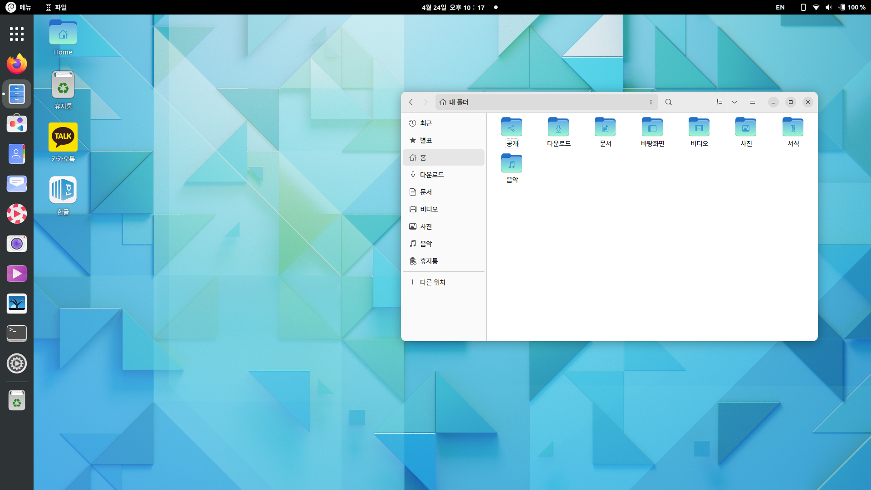Open Firefox from the dock

point(17,64)
